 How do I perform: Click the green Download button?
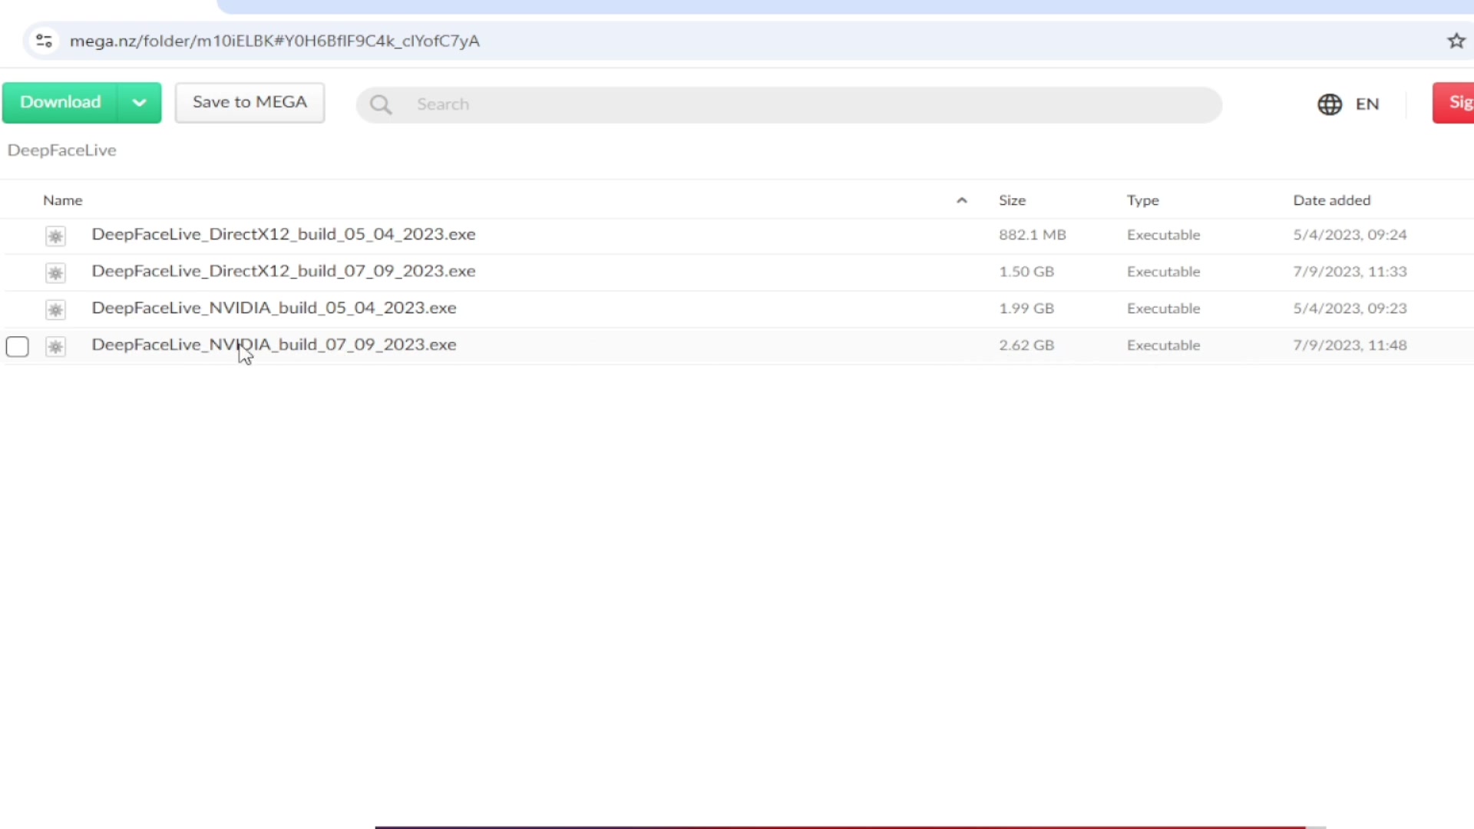point(60,103)
